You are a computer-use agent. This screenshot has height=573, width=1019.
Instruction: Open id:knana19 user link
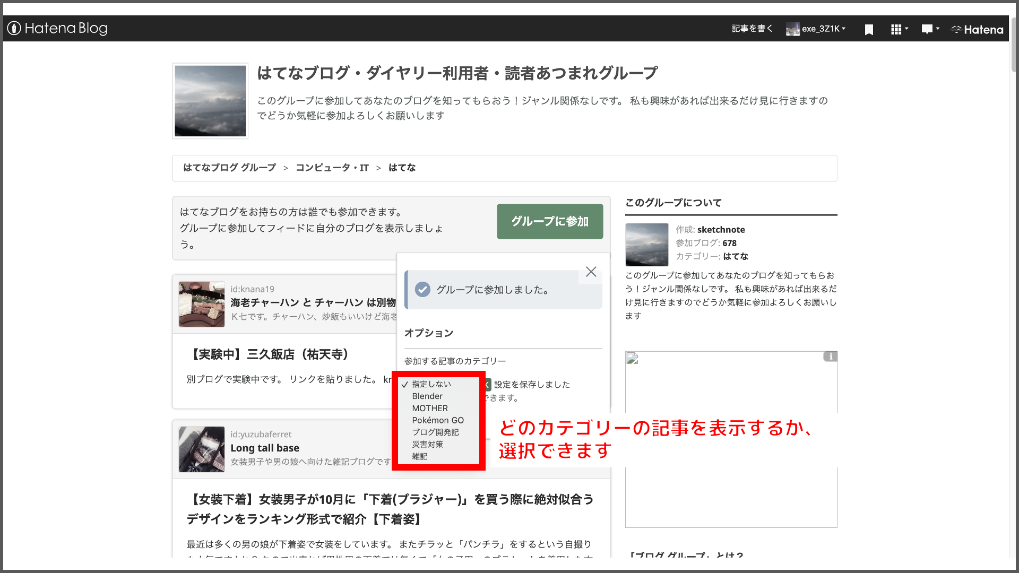point(252,289)
